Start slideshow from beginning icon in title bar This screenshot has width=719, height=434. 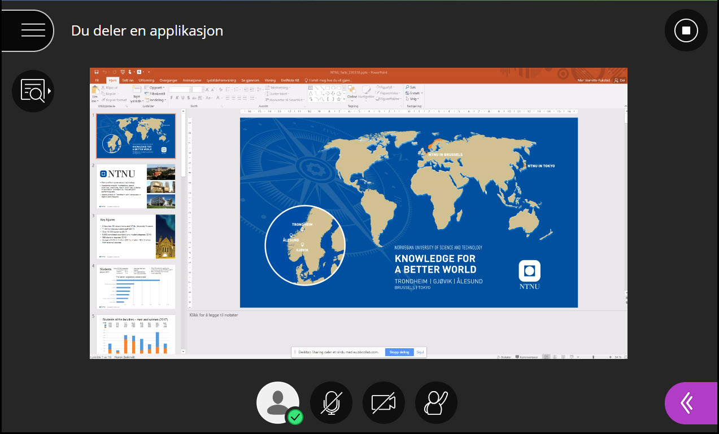(123, 72)
